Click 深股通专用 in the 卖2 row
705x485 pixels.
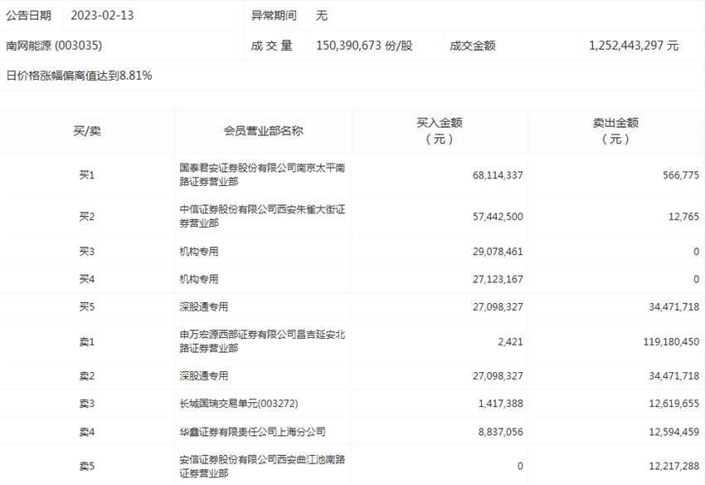point(204,375)
